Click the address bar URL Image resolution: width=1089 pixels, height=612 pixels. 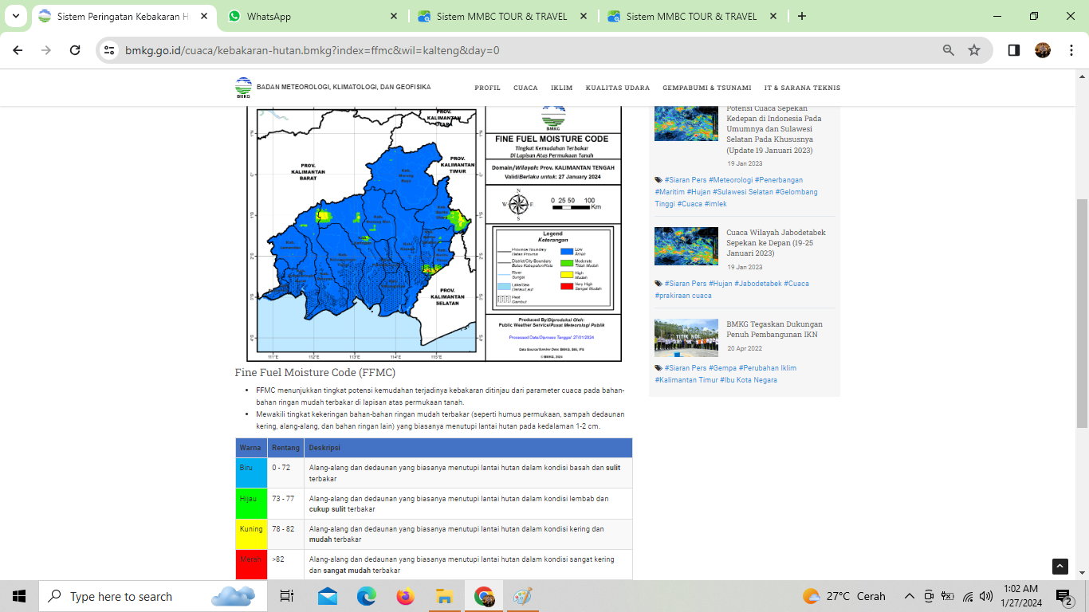(313, 50)
